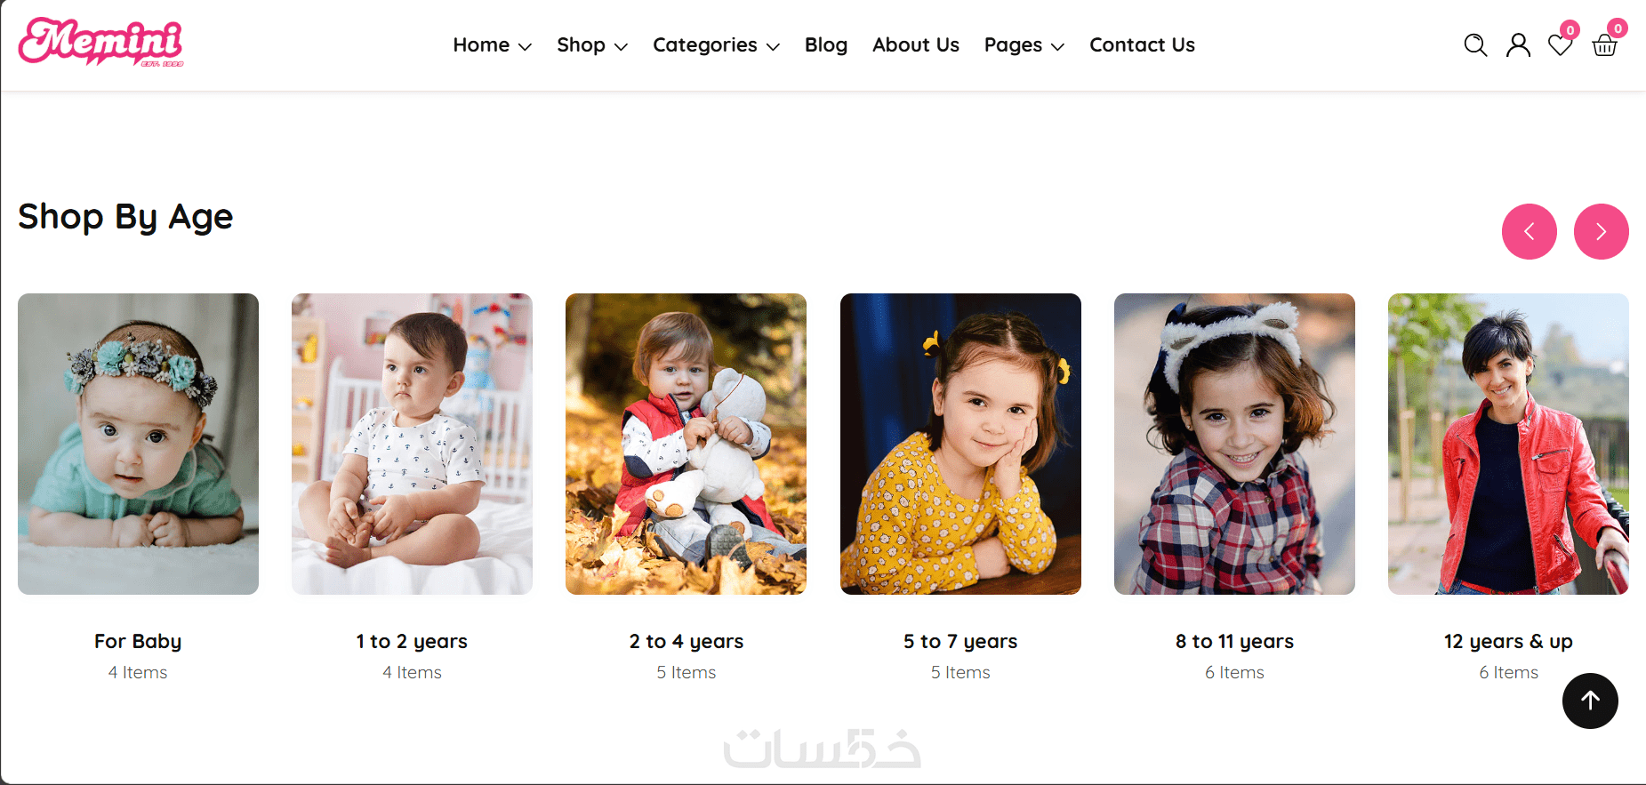
Task: Go to next age carousel slide
Action: 1602,232
